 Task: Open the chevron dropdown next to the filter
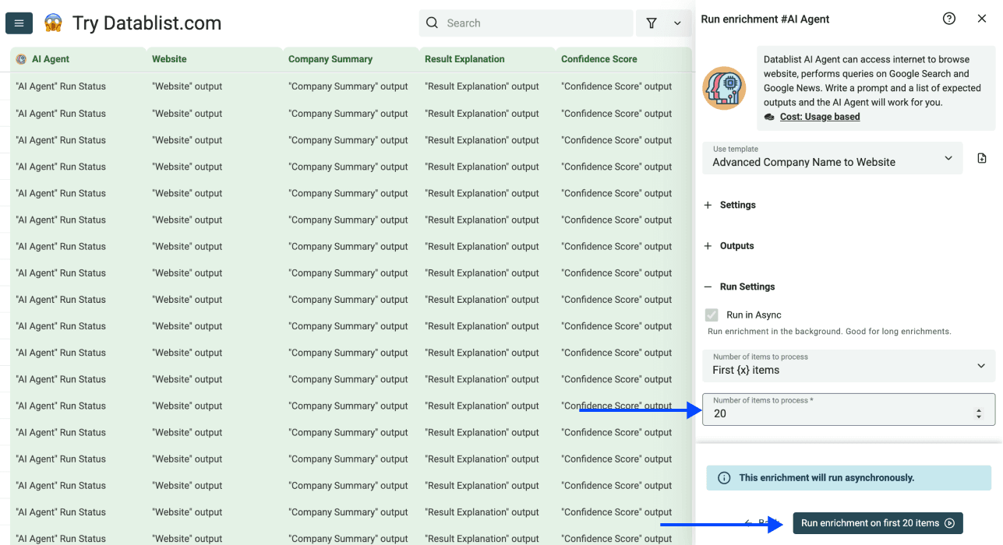pyautogui.click(x=677, y=23)
